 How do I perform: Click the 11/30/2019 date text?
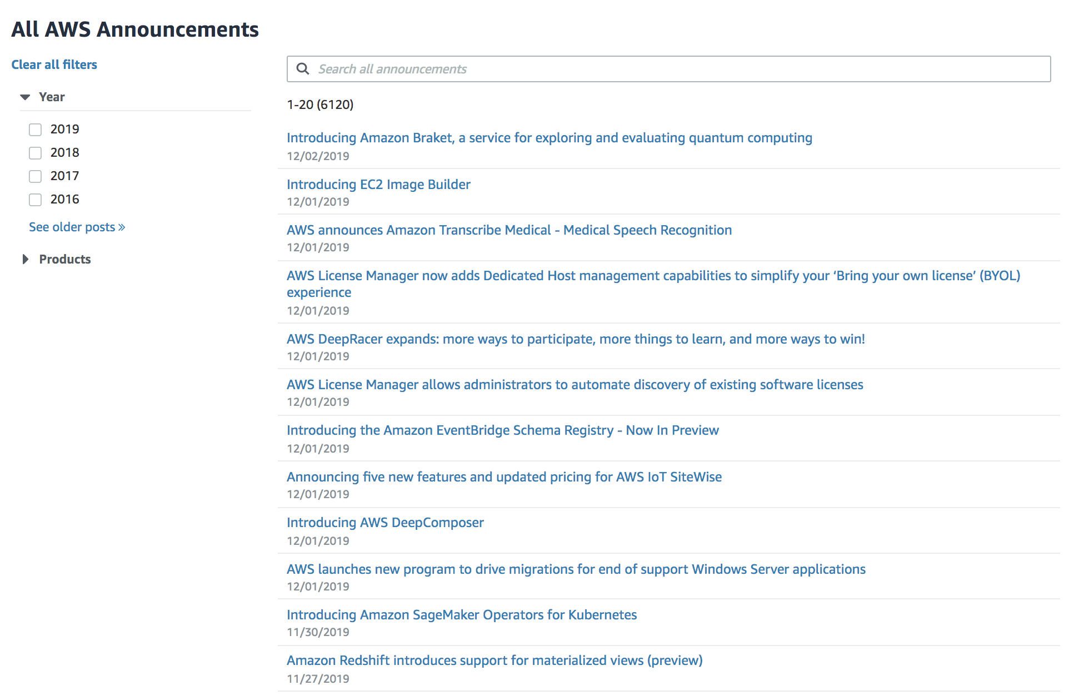coord(318,632)
